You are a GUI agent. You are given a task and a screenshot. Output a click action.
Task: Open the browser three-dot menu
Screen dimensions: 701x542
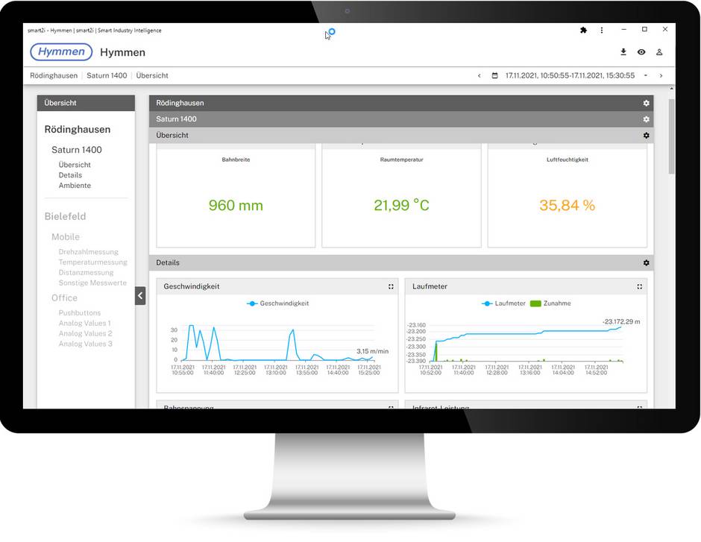601,31
